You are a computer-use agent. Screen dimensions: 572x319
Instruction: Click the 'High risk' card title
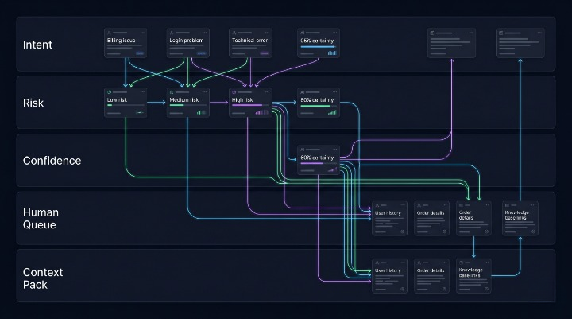(242, 99)
